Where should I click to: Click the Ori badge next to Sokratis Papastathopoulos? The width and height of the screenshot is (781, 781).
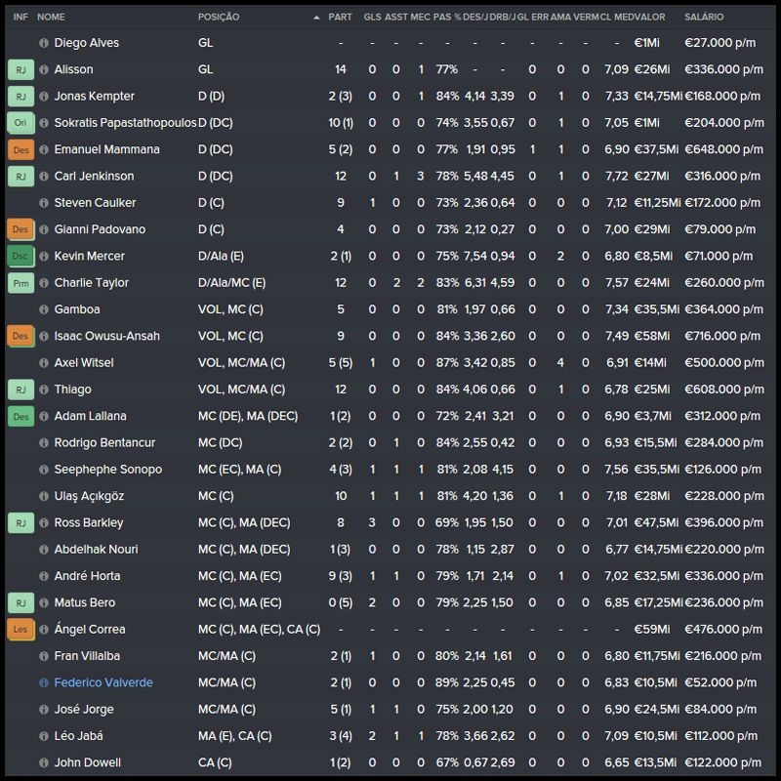click(x=21, y=123)
